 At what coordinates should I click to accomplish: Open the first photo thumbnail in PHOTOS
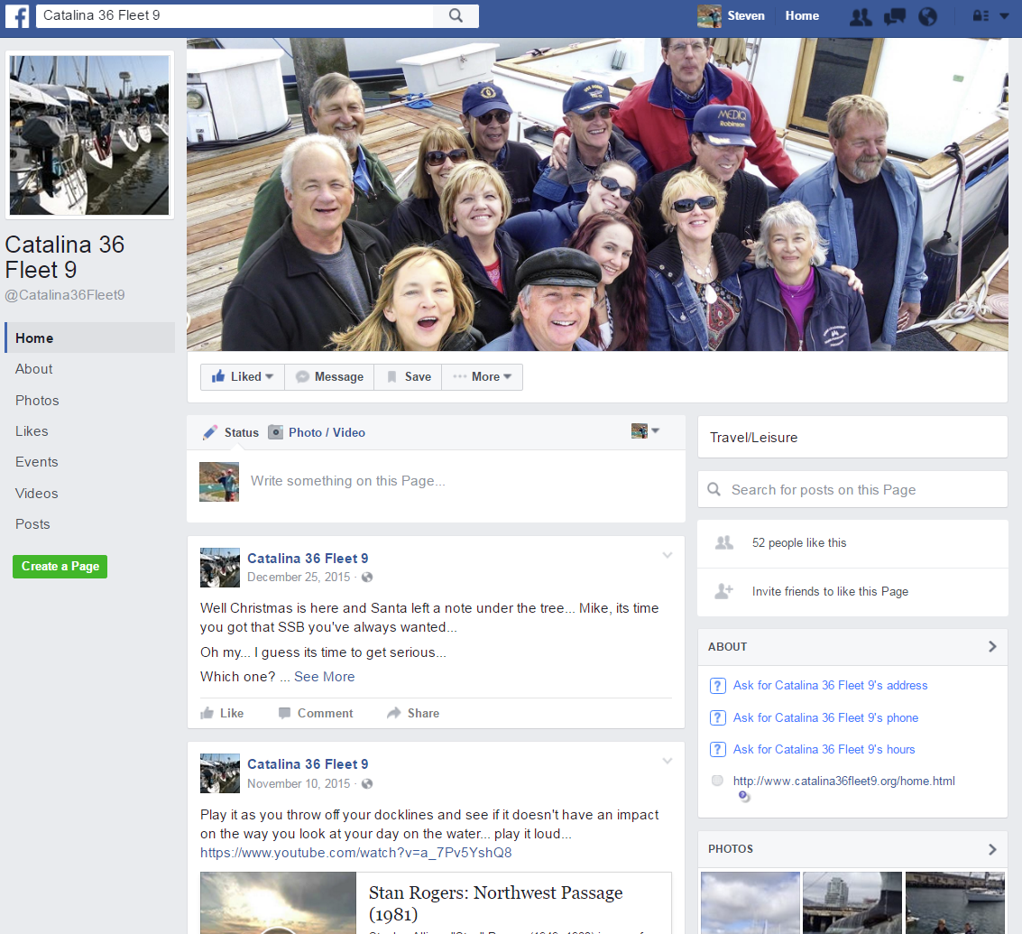(750, 903)
